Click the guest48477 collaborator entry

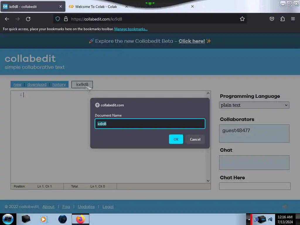point(236,130)
